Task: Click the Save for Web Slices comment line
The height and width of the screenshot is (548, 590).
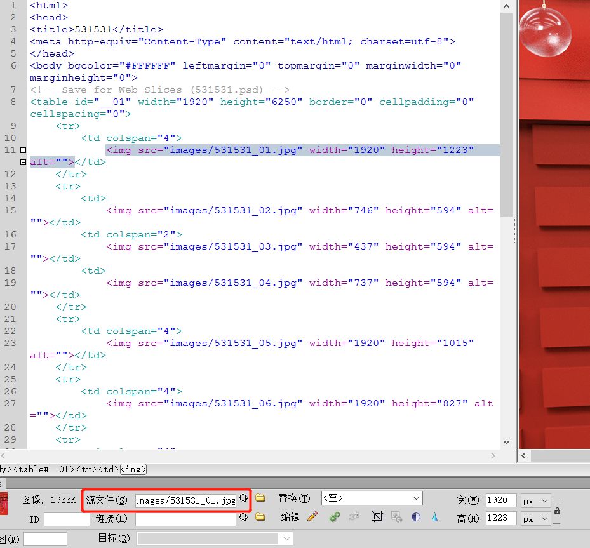Action: pyautogui.click(x=160, y=90)
